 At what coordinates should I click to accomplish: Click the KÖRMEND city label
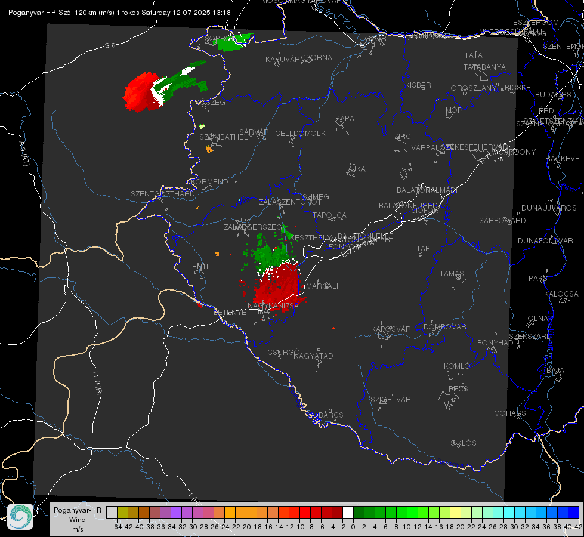[209, 182]
